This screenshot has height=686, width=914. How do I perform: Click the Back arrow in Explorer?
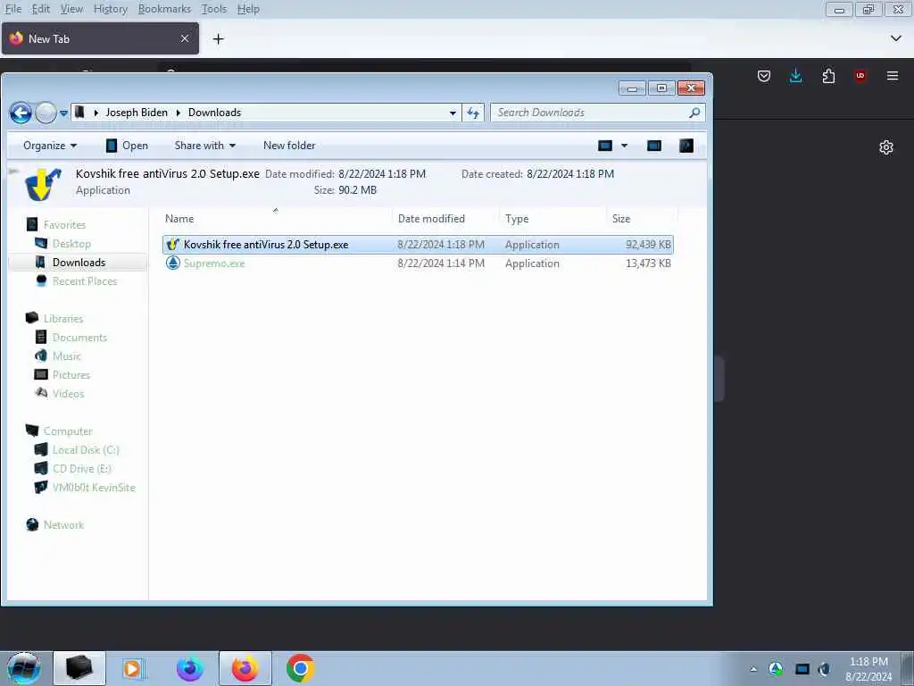21,113
